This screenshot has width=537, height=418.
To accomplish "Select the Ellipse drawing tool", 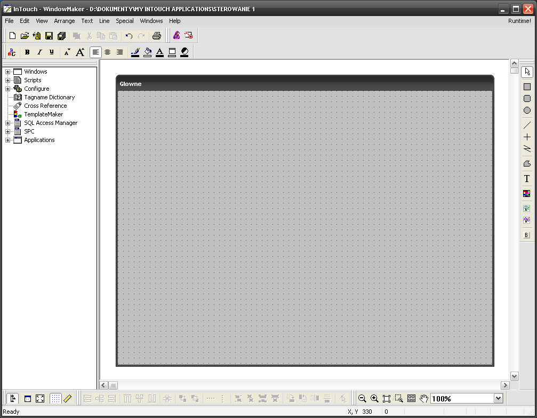I will tap(527, 111).
